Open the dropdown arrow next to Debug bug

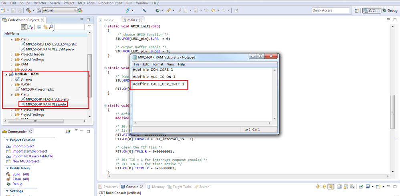pos(163,10)
